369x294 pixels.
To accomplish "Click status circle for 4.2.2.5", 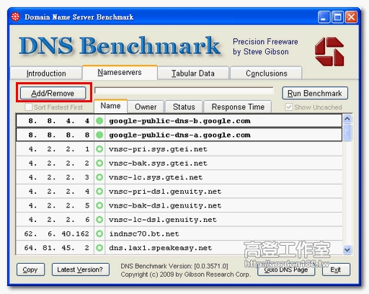I will coord(99,205).
